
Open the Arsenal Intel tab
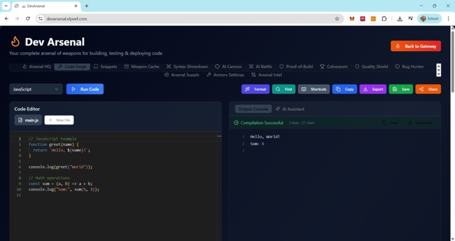tap(266, 75)
